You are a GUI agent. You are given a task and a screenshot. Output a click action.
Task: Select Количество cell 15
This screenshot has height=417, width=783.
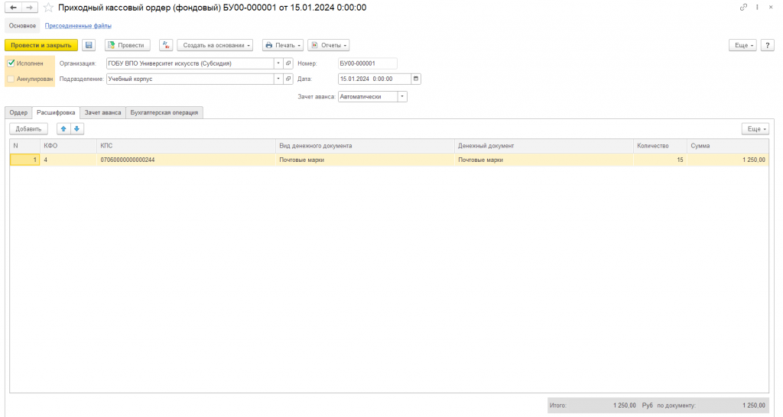click(660, 160)
